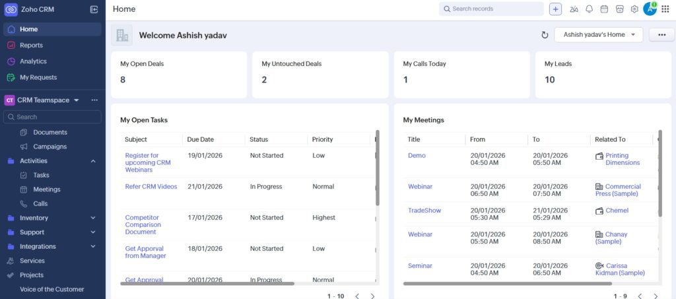This screenshot has height=299, width=676.
Task: Open the three-dot more options button on Home
Action: pos(661,35)
